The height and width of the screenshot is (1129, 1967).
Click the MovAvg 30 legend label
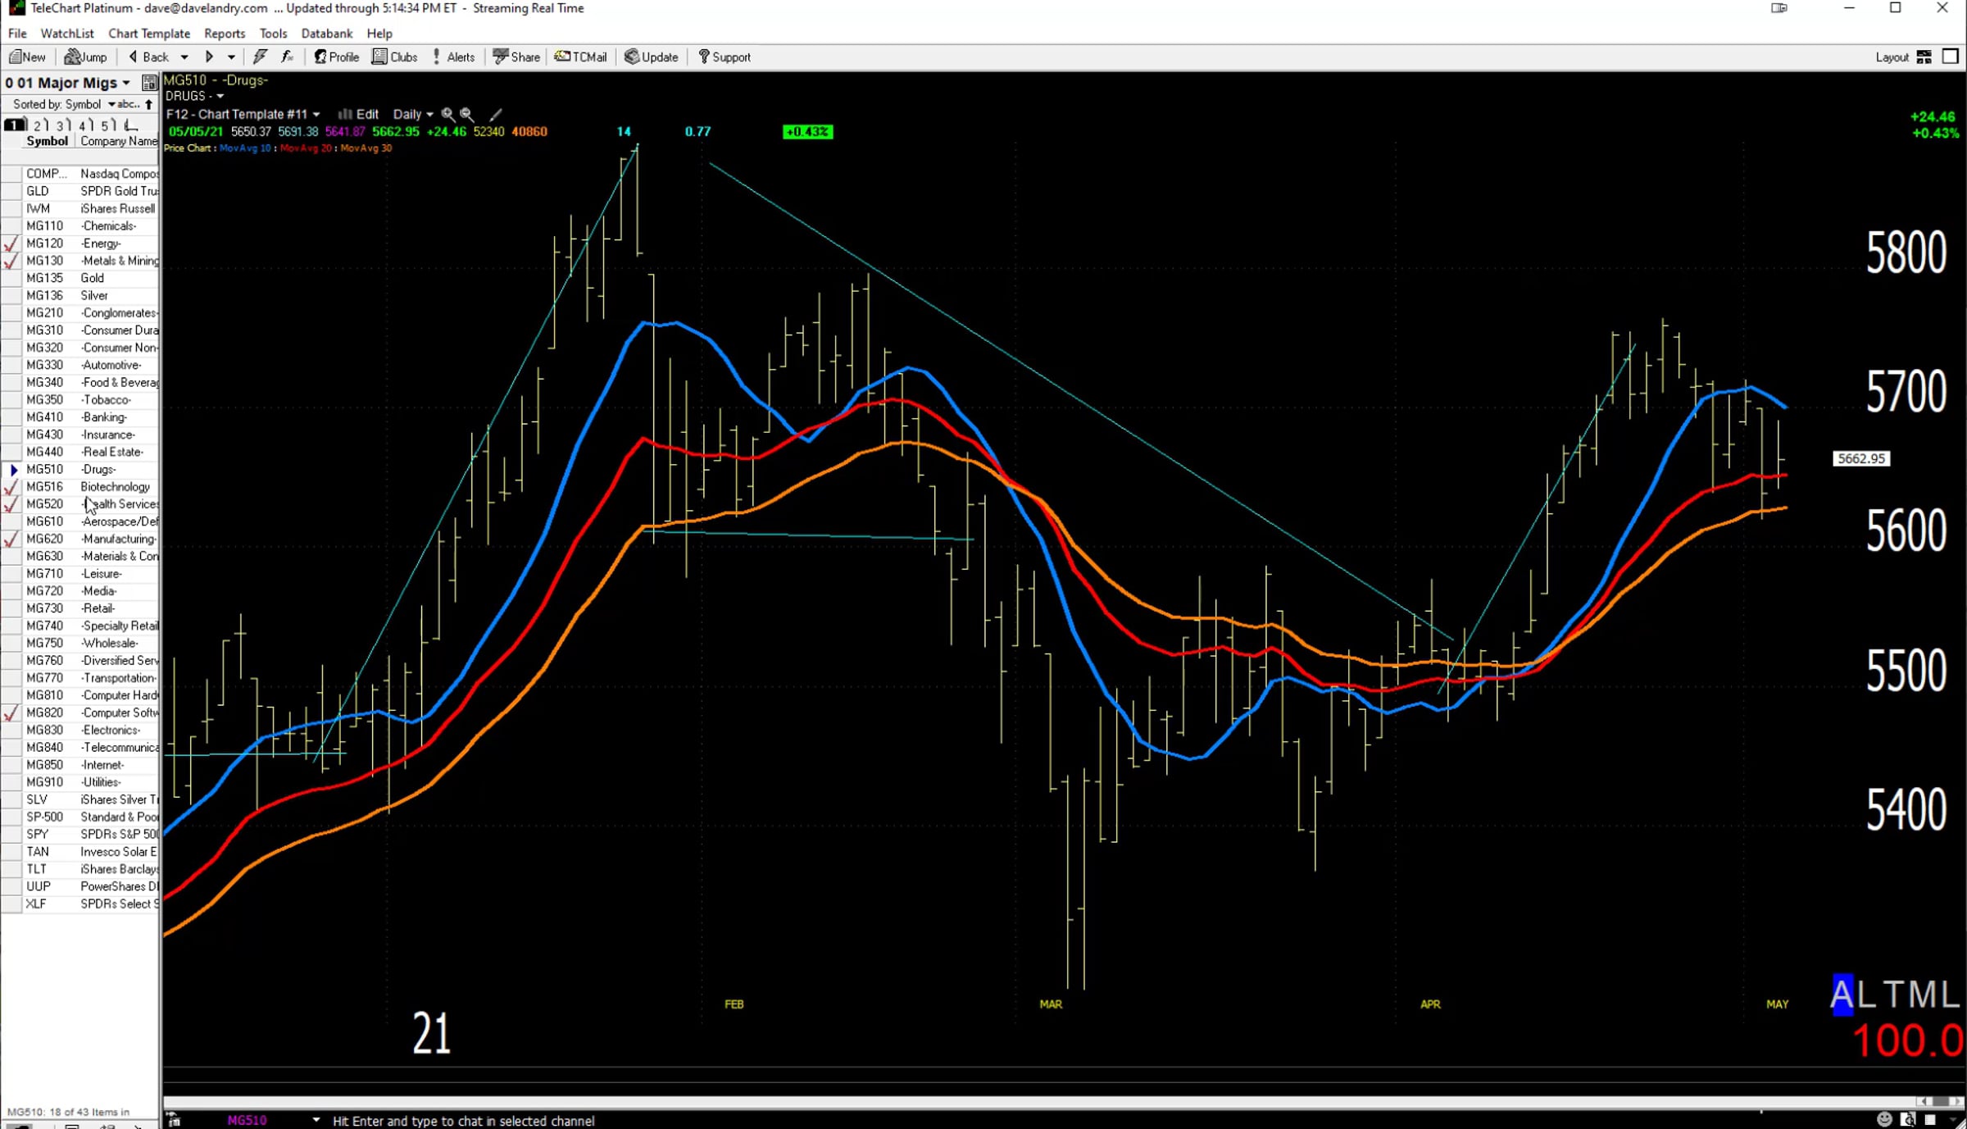pyautogui.click(x=366, y=148)
